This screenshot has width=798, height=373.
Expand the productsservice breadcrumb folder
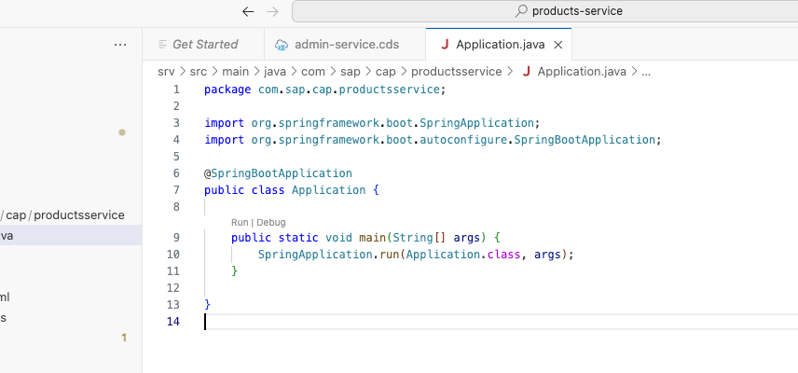coord(457,71)
